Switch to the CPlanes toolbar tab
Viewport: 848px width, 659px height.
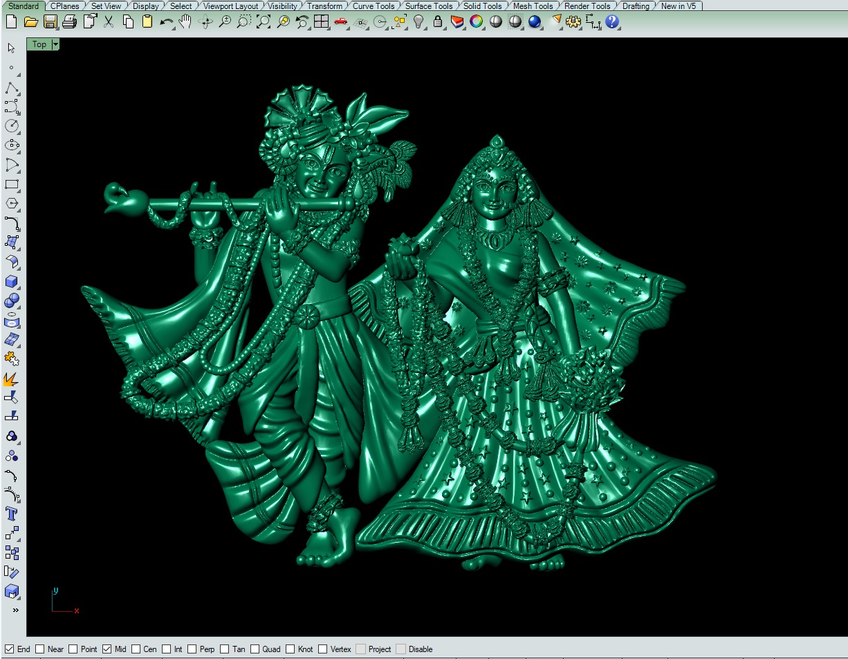click(x=64, y=6)
